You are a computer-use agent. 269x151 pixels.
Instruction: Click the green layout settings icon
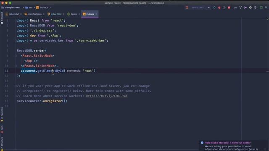(x=261, y=8)
